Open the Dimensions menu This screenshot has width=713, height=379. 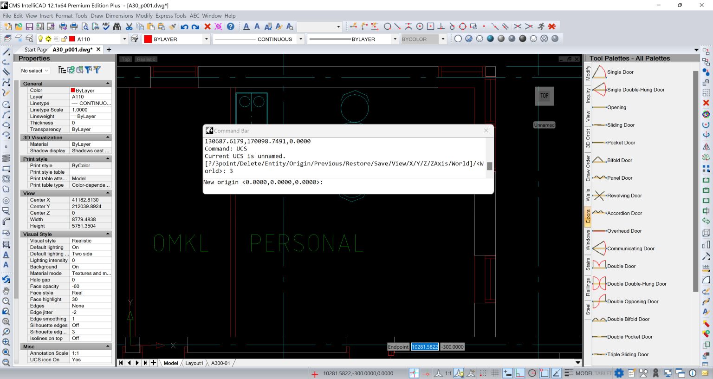point(119,16)
